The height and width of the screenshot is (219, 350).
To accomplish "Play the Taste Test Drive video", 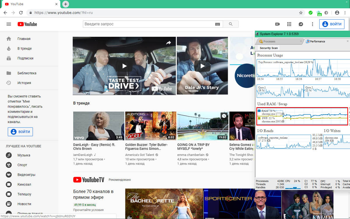I will (x=125, y=66).
